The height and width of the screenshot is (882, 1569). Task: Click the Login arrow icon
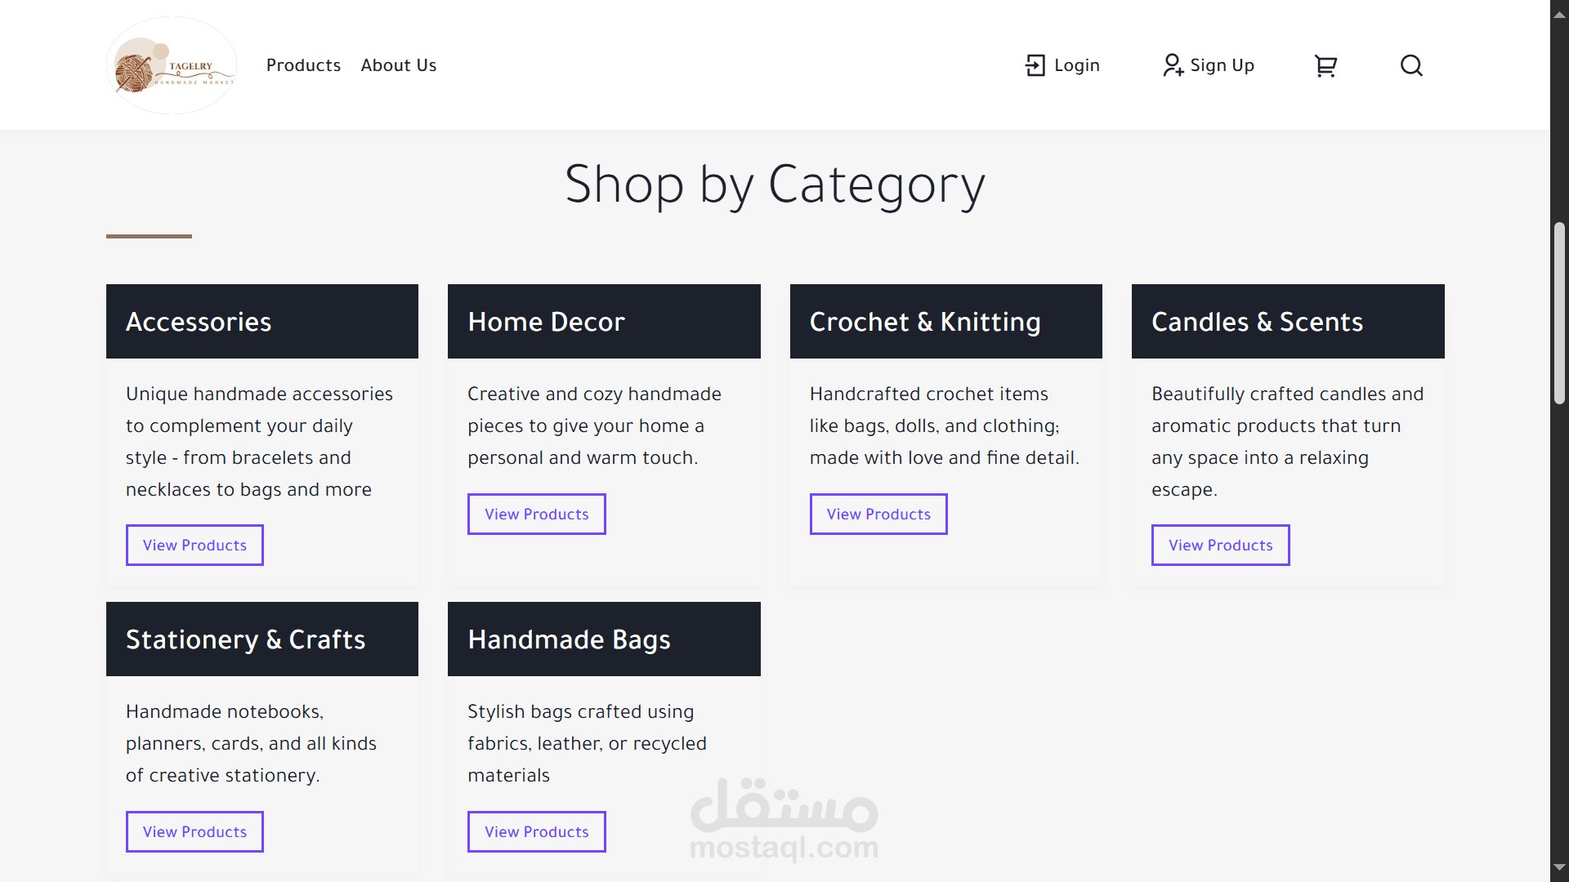1035,65
